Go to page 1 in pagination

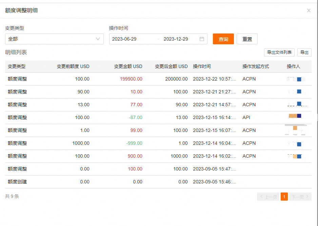click(x=284, y=197)
